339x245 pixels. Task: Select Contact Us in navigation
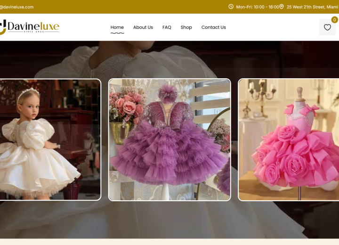coord(213,27)
